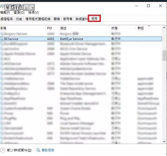Click the Task Manager title bar icon
167x156 pixels.
click(x=2, y=7)
